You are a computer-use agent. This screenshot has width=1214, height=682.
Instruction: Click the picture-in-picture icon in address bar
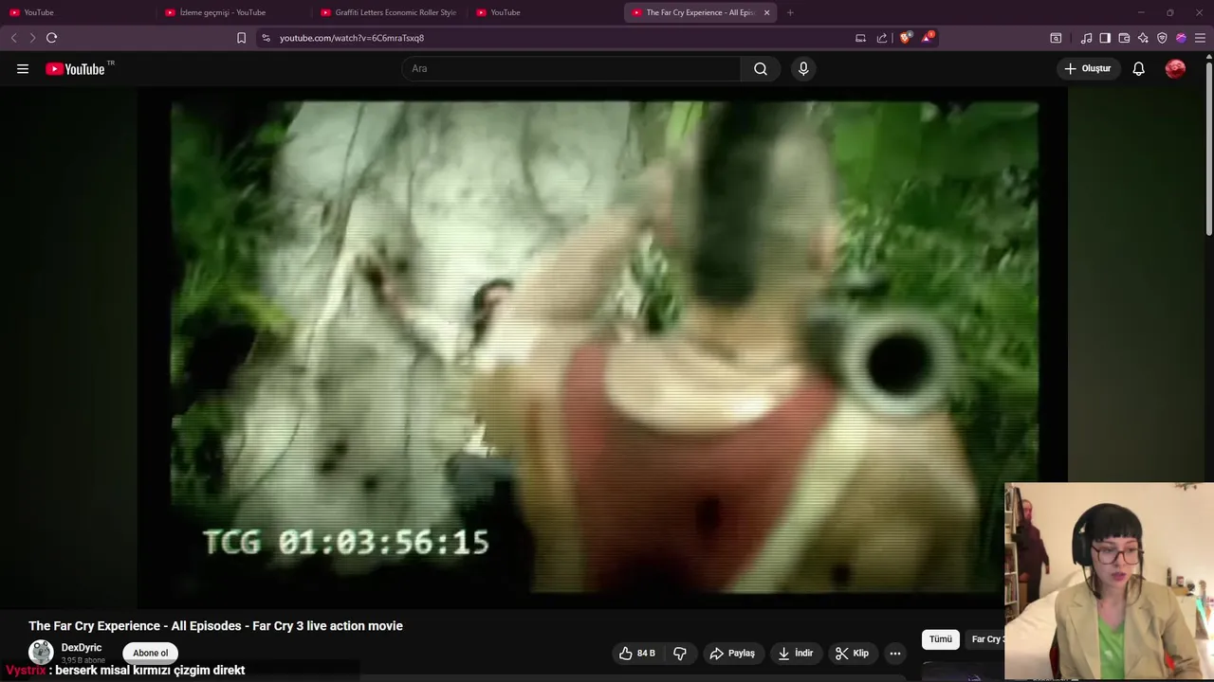tap(860, 38)
